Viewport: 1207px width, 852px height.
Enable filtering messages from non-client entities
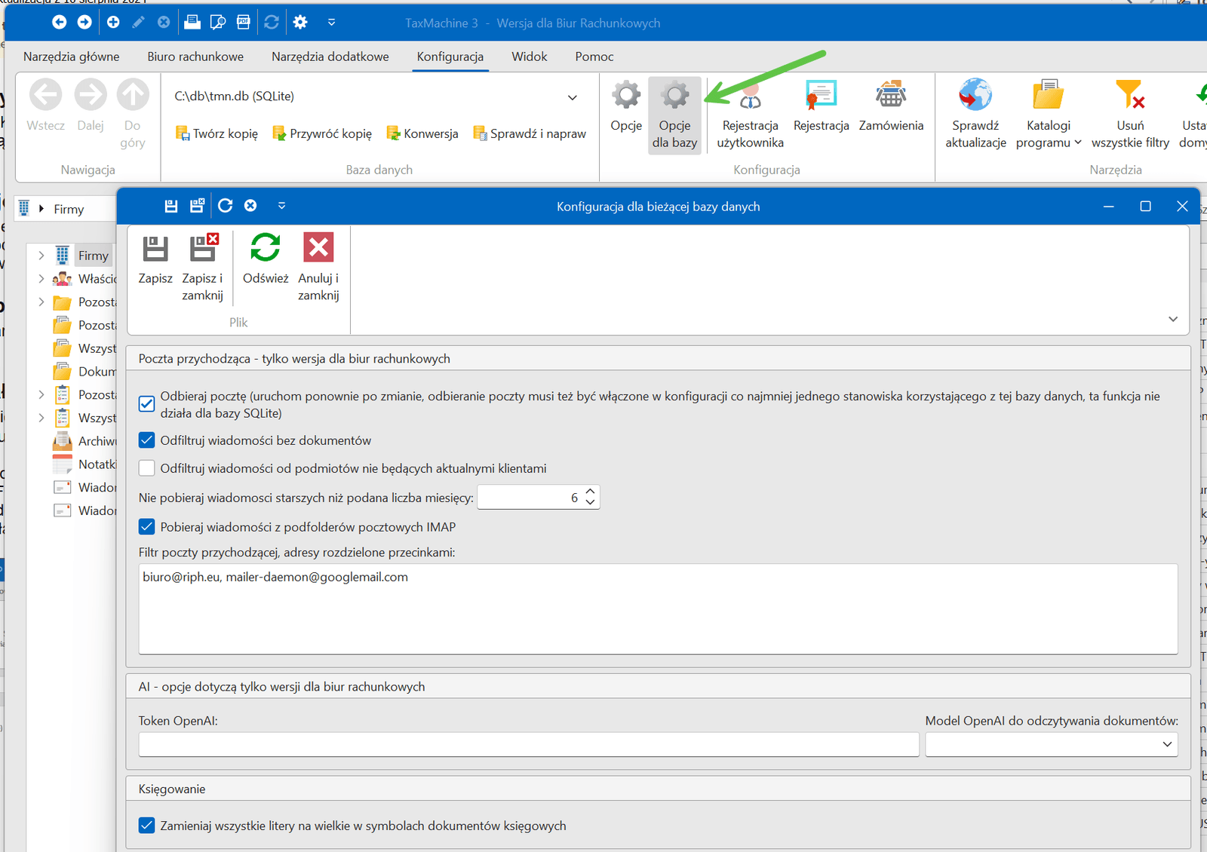pos(147,468)
